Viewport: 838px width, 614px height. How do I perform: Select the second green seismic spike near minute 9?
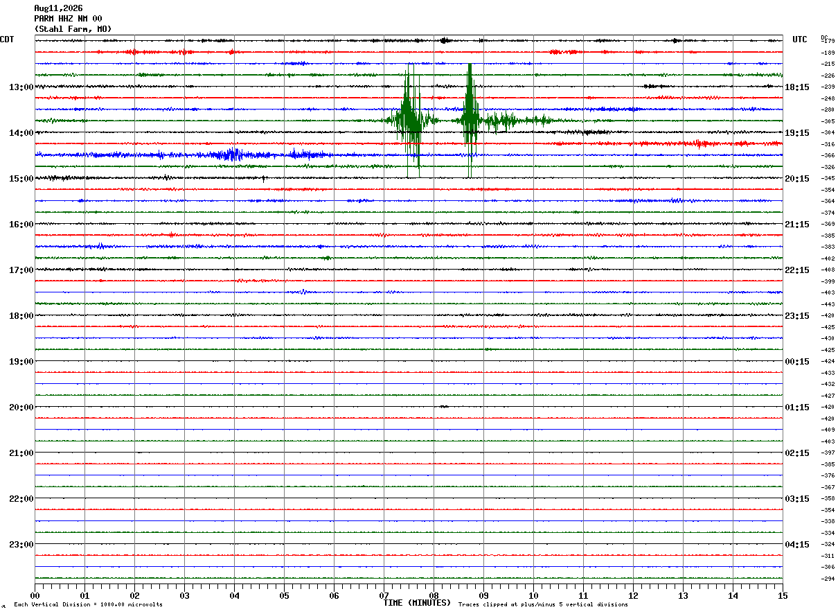[x=470, y=119]
